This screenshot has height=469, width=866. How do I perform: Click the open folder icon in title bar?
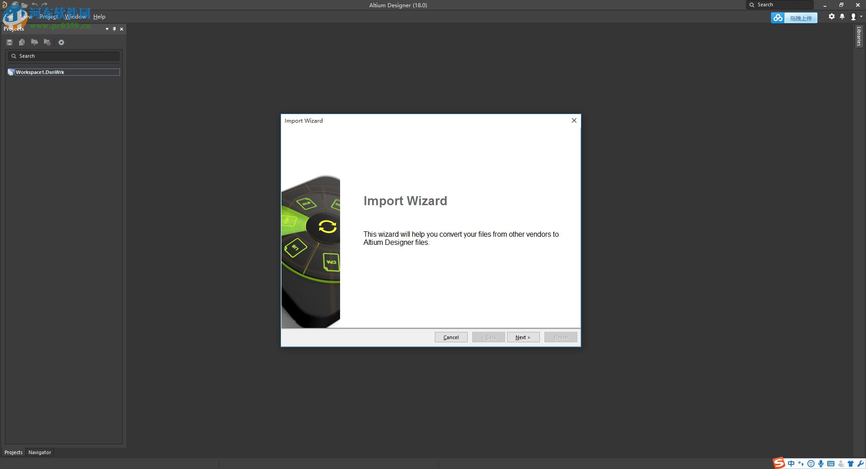click(24, 5)
